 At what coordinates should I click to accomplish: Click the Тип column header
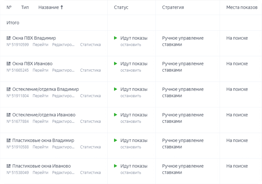25,7
